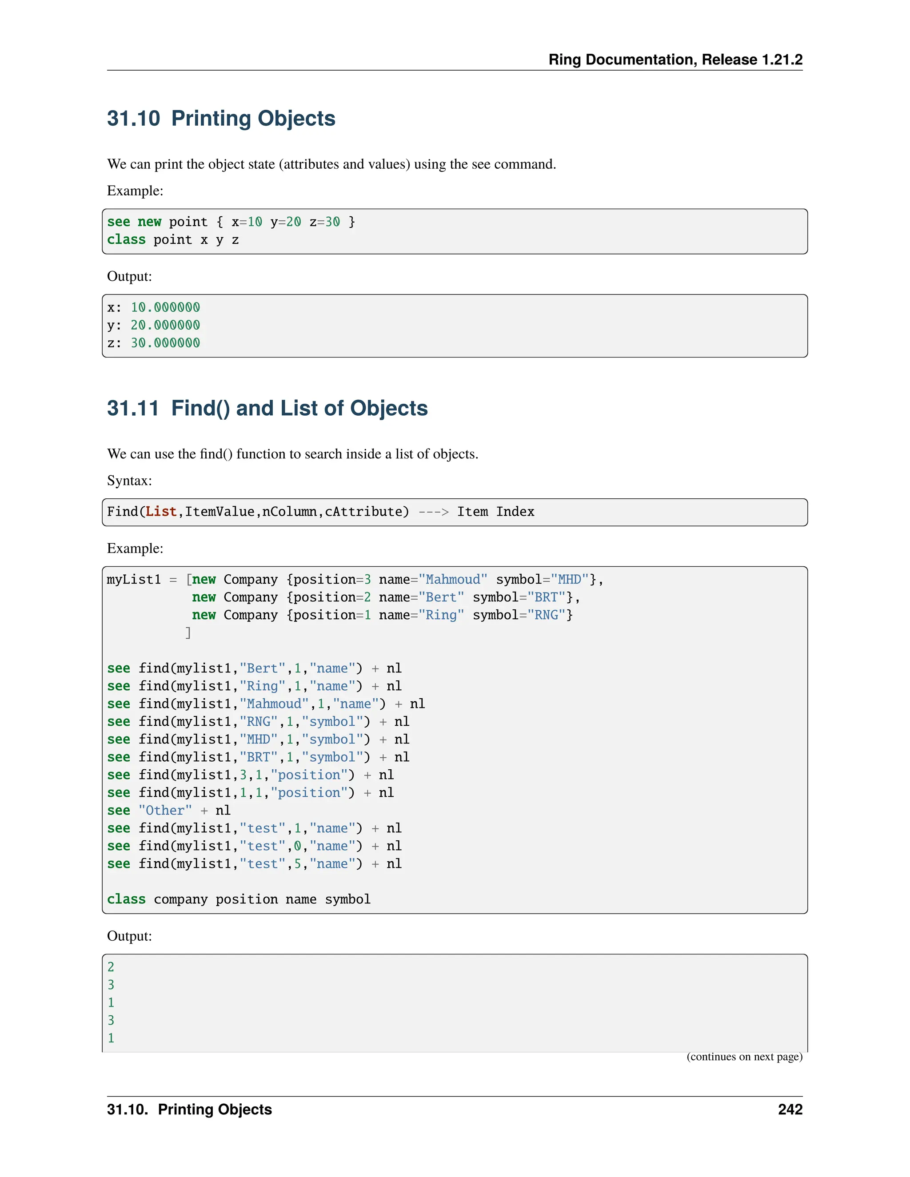
Task: Click the red 'List' keyword in syntax
Action: click(161, 511)
